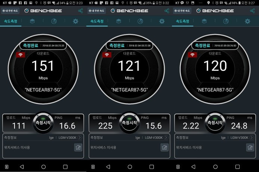The image size is (259, 172).
Task: Tap Android home circle under 121 Mbps screen
Action: click(x=130, y=167)
